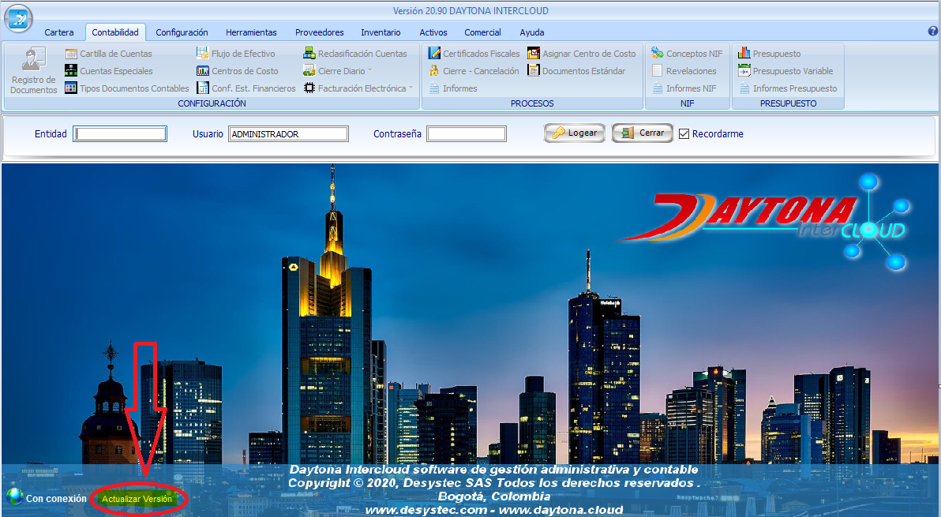The width and height of the screenshot is (941, 517).
Task: Click the Contraseña password field
Action: 467,133
